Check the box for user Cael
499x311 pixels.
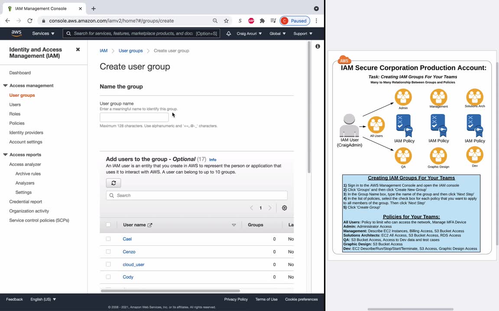click(x=108, y=239)
